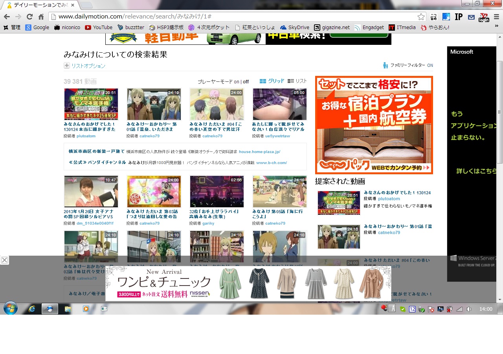
Task: Play the 10:47 女子アナ video thumbnail
Action: (x=91, y=192)
